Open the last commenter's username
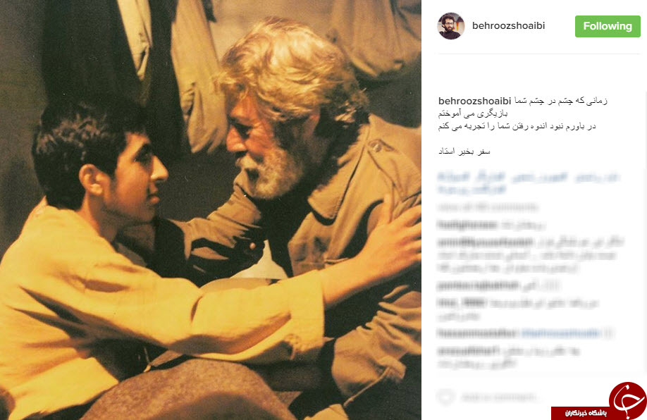The width and height of the screenshot is (647, 420). coord(468,351)
